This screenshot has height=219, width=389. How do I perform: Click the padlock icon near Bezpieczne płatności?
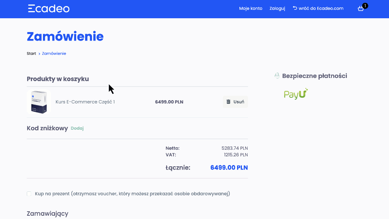point(277,76)
